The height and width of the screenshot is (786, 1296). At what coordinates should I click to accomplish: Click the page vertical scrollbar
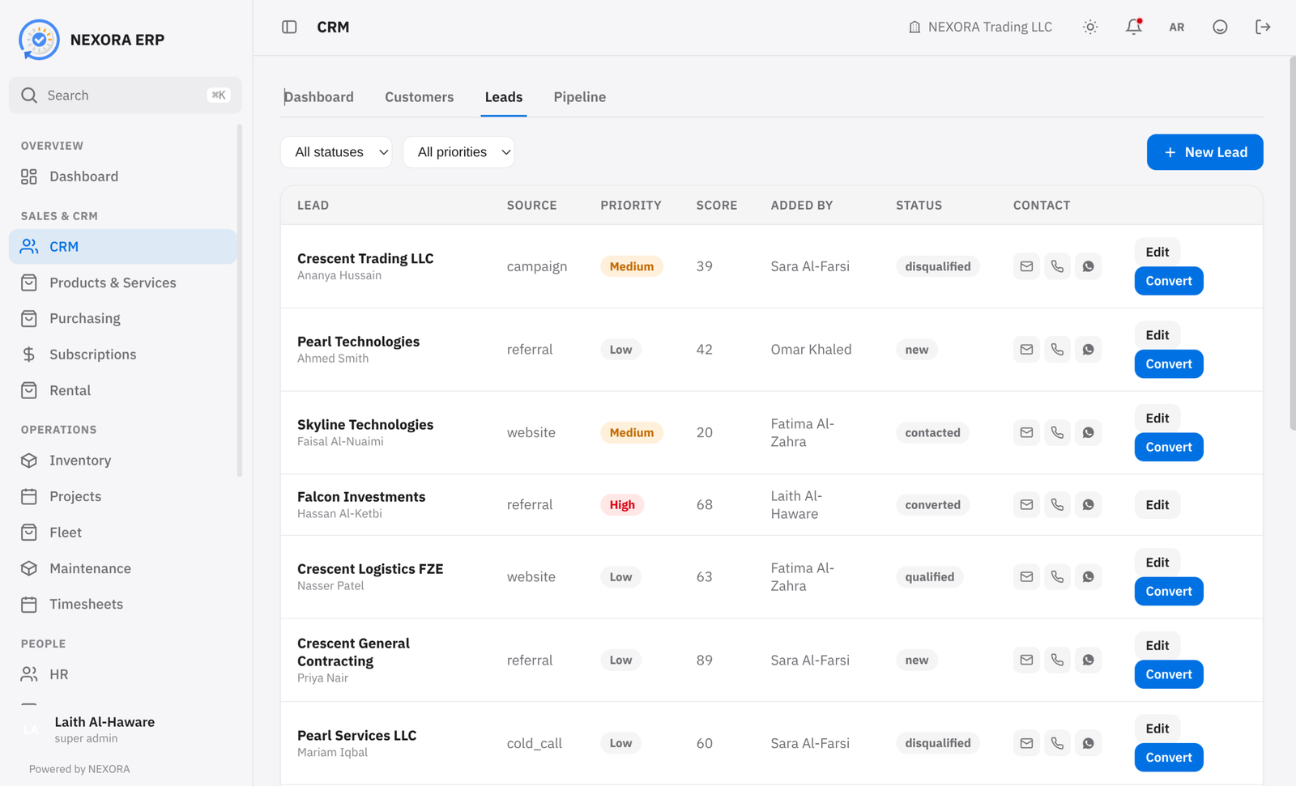(x=1292, y=243)
